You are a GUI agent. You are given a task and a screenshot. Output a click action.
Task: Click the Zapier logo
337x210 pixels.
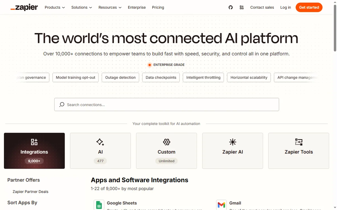[x=24, y=8]
